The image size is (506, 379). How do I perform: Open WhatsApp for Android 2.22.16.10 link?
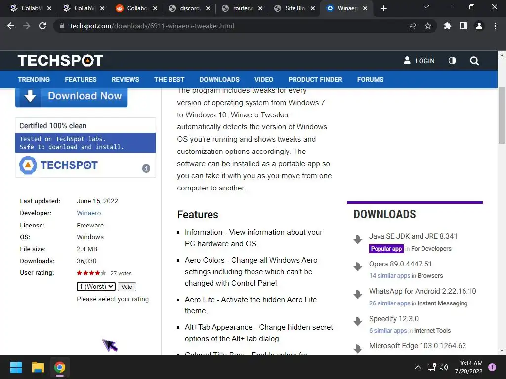[x=422, y=291]
